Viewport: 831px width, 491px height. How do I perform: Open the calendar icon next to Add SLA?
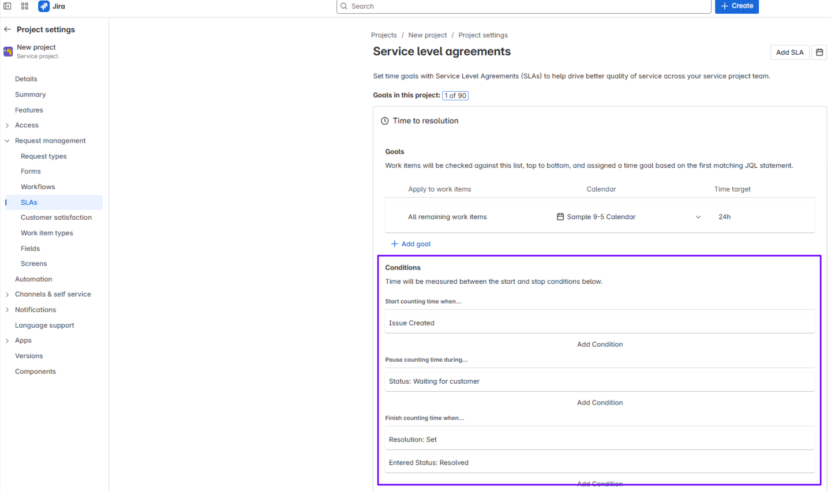click(819, 52)
